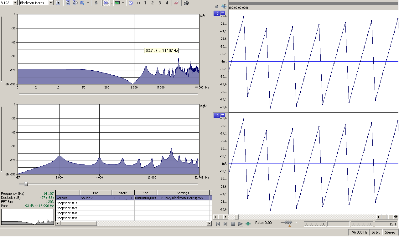Viewport: 399px width, 237px height.
Task: Select the Snapshot #1 row
Action: [x=67, y=203]
